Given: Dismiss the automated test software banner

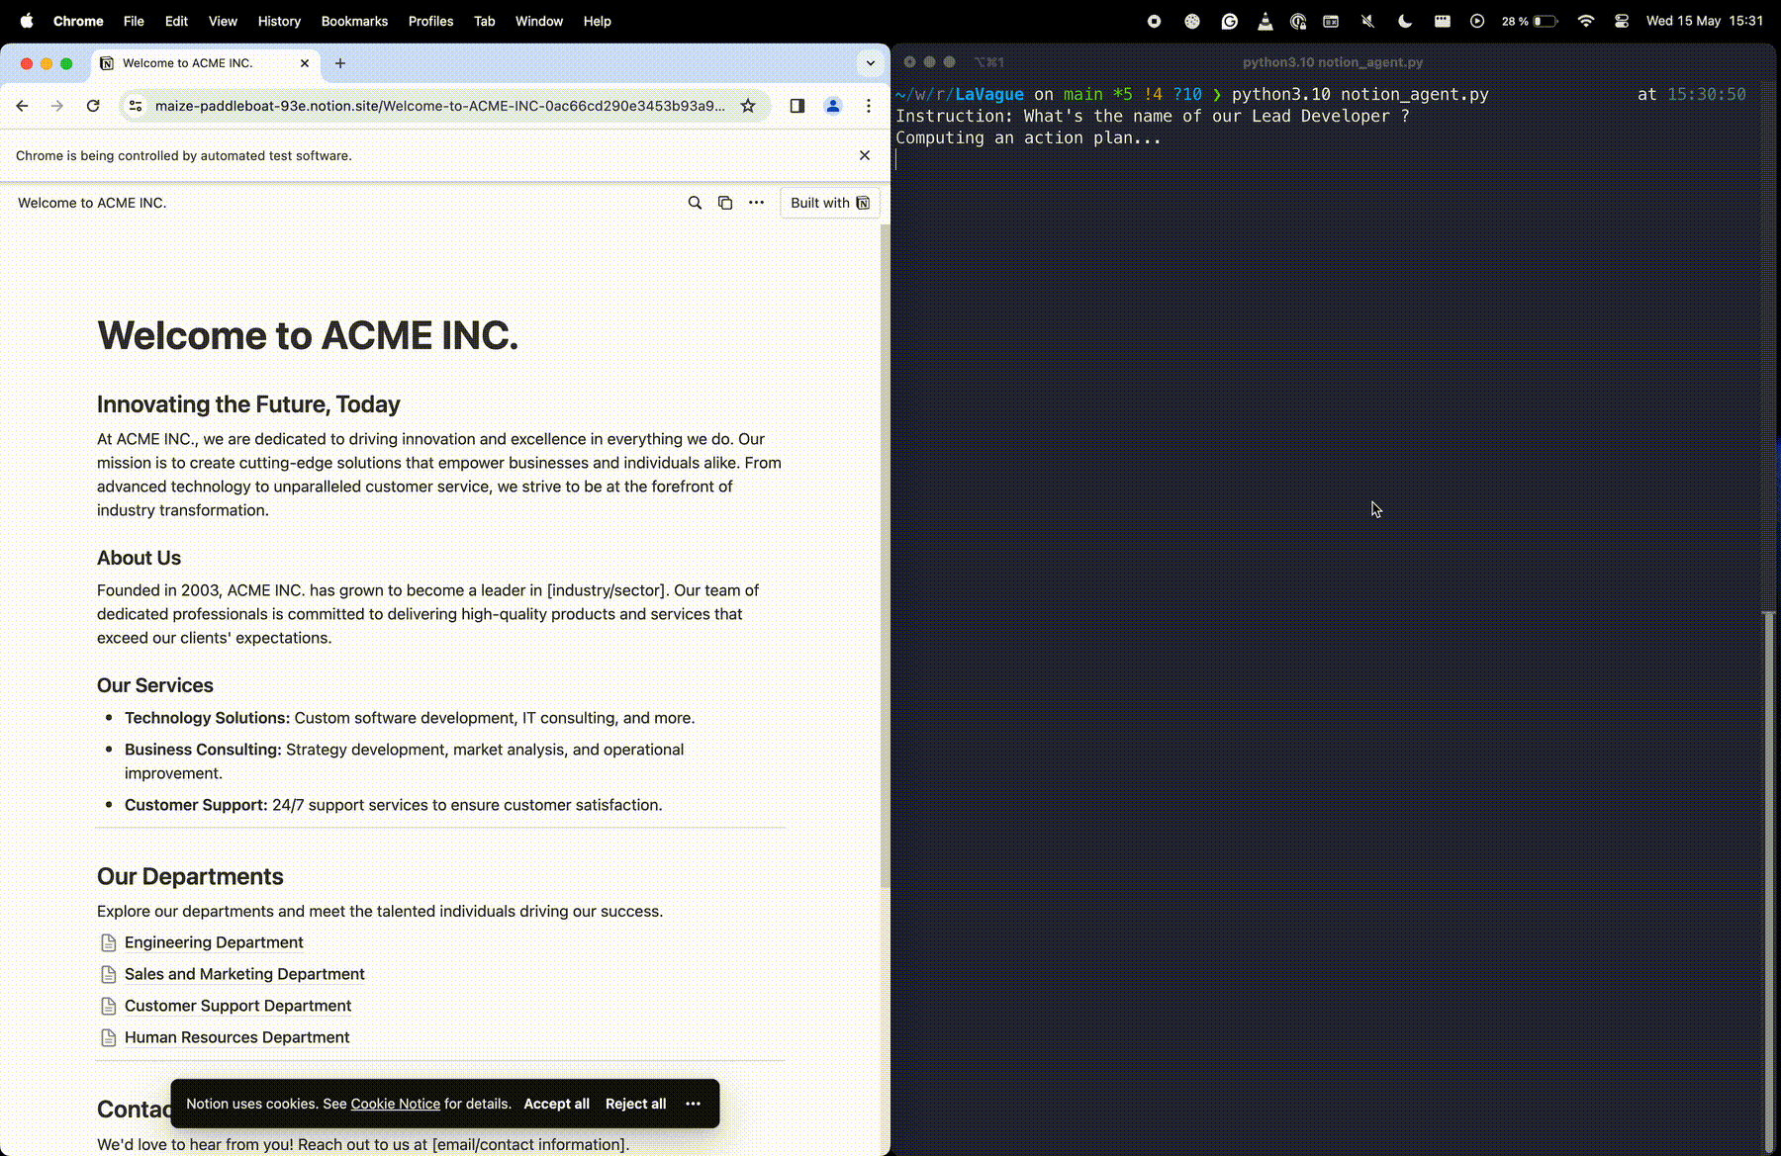Looking at the screenshot, I should coord(865,155).
